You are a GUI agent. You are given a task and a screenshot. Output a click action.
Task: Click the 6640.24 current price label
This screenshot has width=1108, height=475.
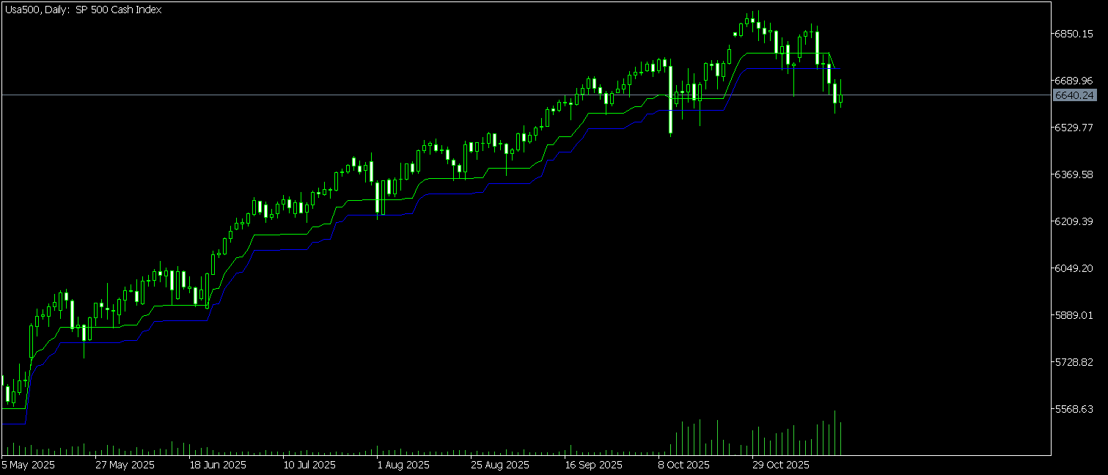click(1074, 95)
